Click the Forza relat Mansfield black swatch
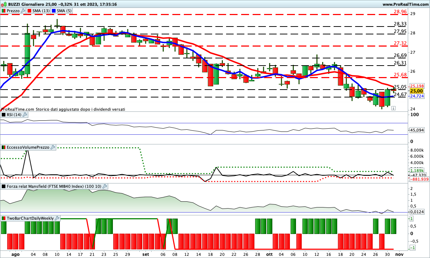430x258 pixels. coord(4,186)
